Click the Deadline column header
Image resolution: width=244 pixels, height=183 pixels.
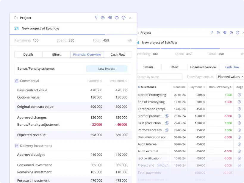(179, 87)
